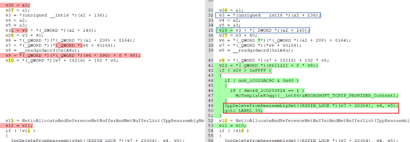The image size is (410, 142).
Task: Click line number 42 in the right gutter
Action: (210, 70)
